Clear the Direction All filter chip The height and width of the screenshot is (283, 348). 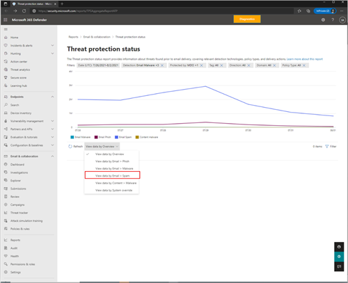(248, 65)
